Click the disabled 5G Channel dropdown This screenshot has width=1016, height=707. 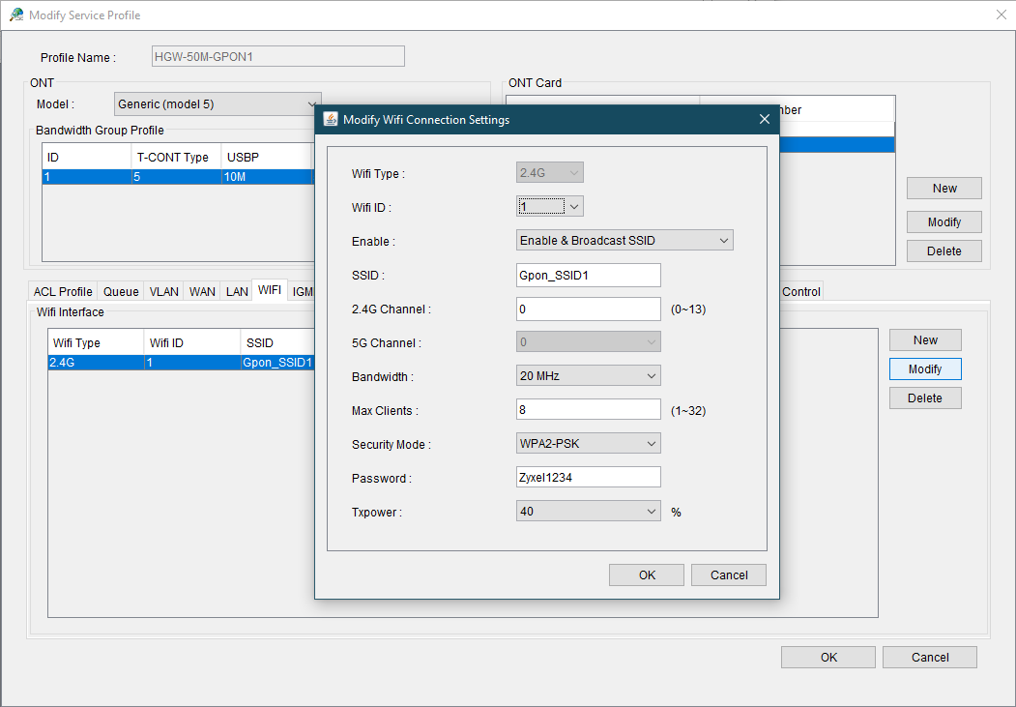pos(589,342)
